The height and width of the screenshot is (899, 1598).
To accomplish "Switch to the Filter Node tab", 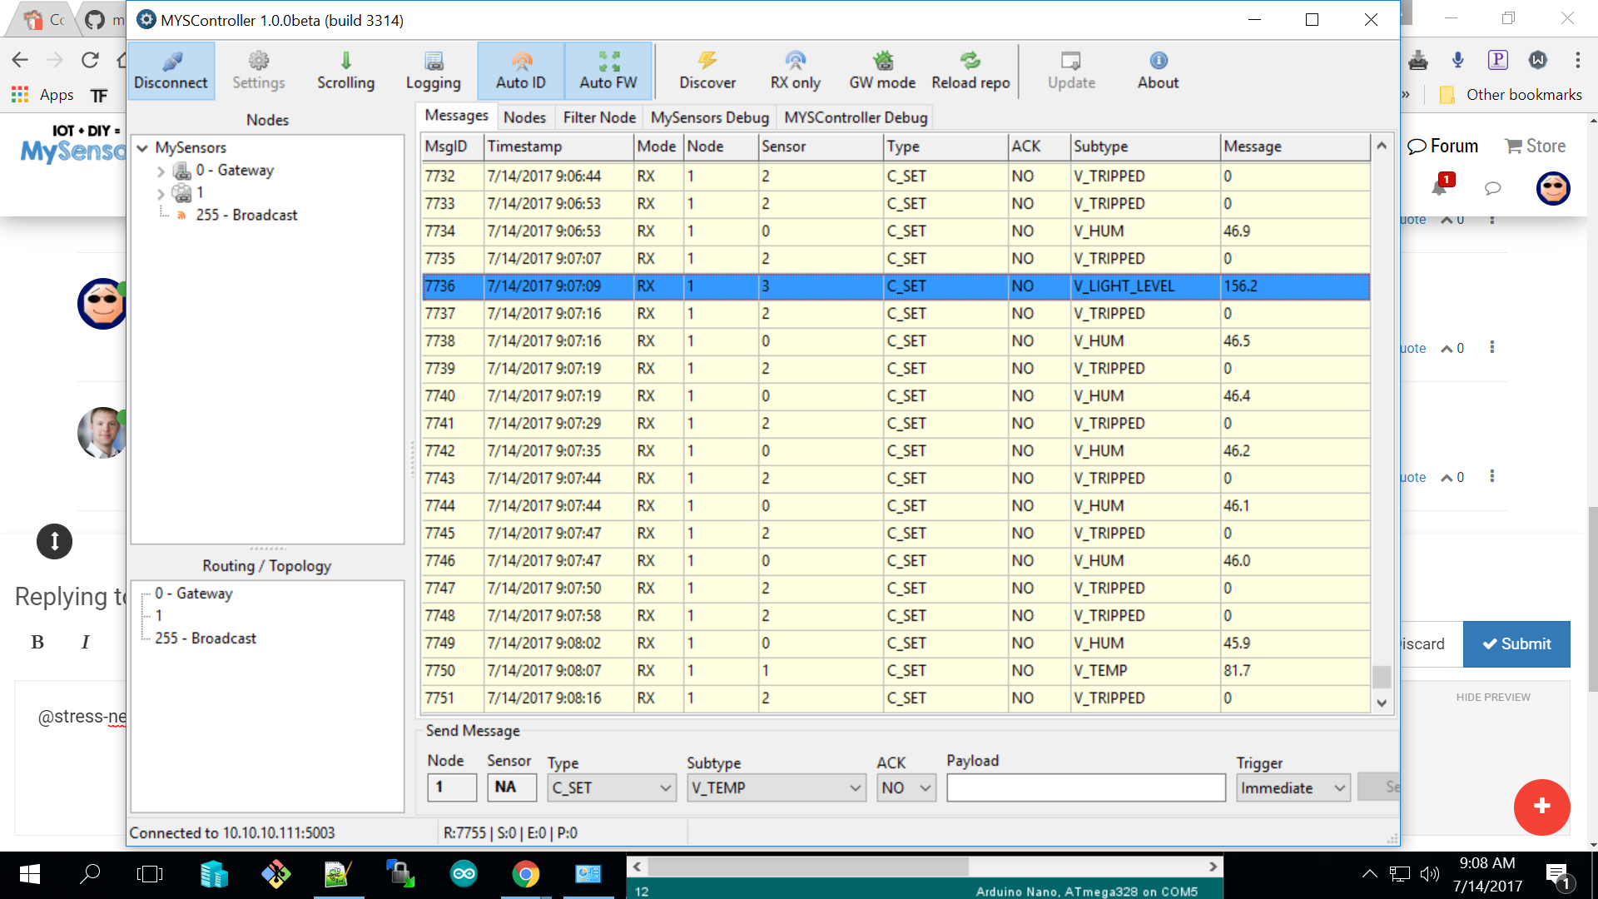I will coord(598,117).
